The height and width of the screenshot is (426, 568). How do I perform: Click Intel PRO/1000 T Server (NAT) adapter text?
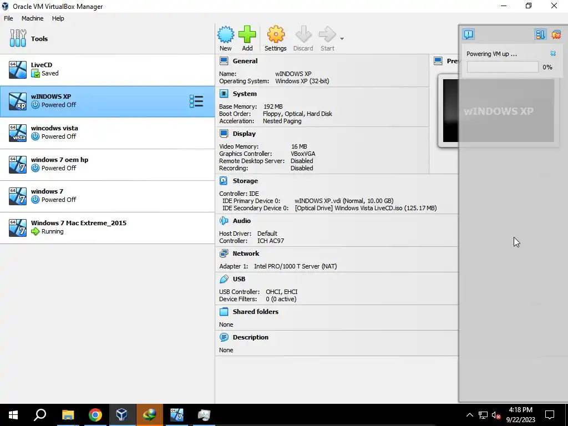pos(295,266)
